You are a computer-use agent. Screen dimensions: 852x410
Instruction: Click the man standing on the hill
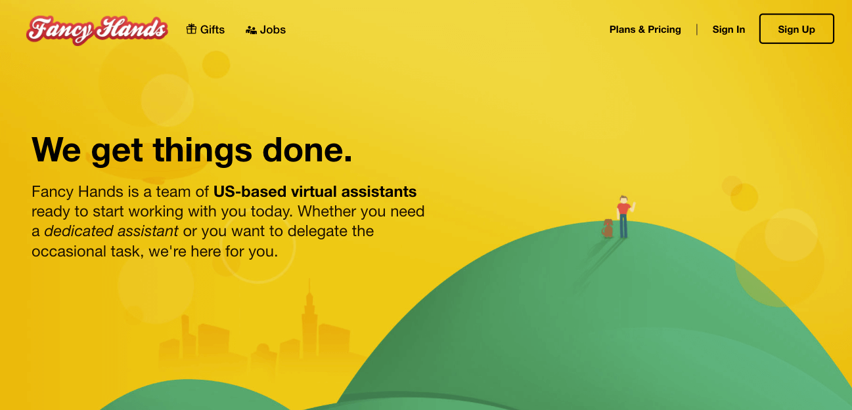(x=624, y=216)
